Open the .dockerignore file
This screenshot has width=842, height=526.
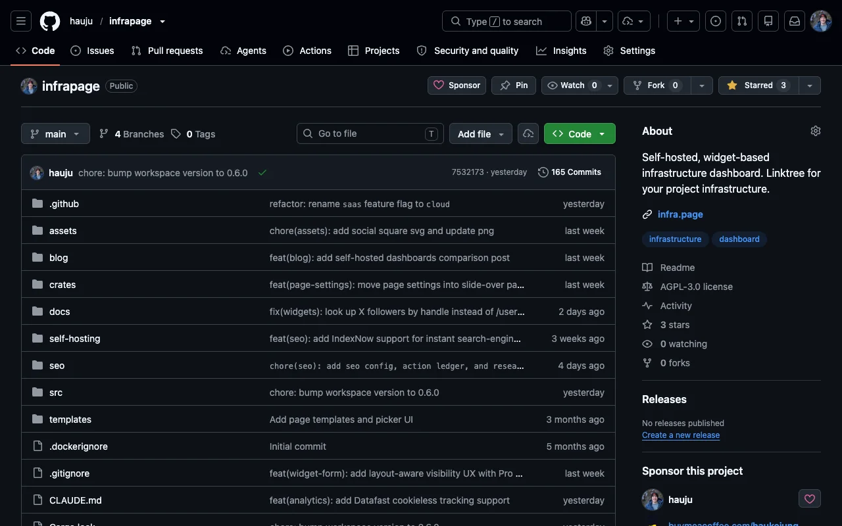(x=78, y=446)
